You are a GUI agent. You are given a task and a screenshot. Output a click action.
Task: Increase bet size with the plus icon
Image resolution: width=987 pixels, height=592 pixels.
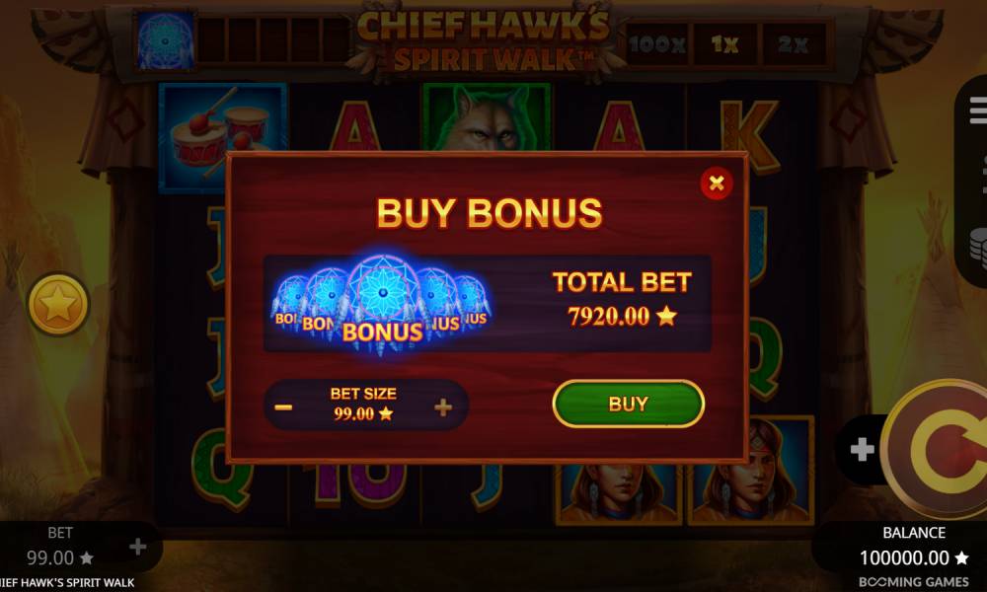(x=443, y=407)
